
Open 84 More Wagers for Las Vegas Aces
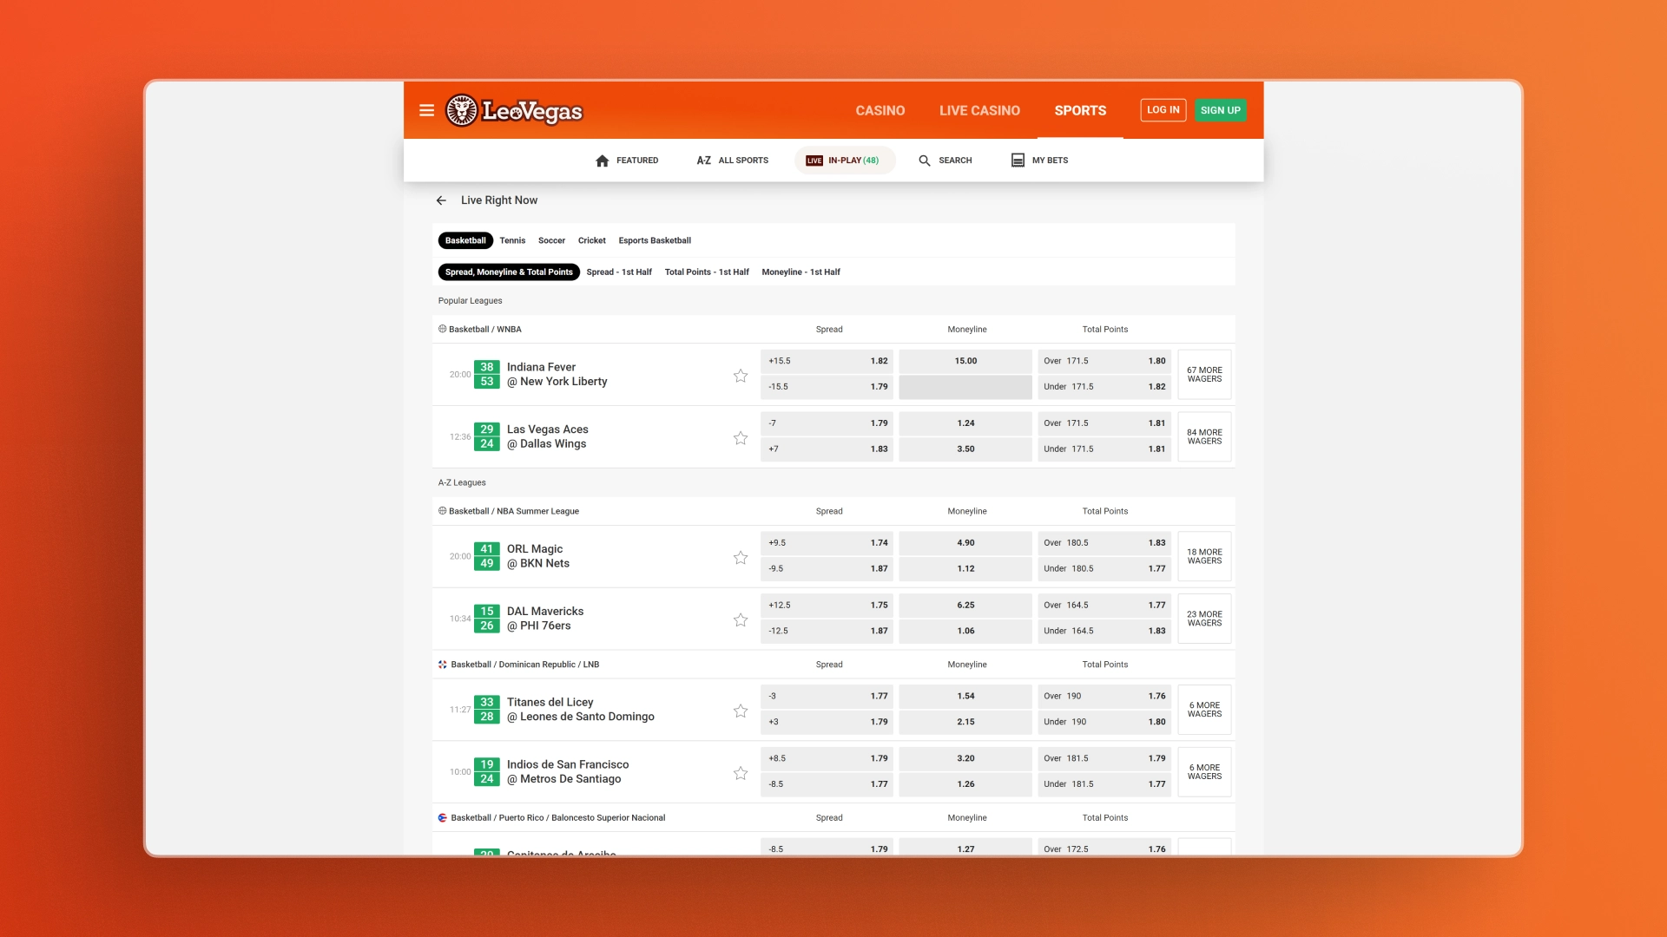[1204, 437]
